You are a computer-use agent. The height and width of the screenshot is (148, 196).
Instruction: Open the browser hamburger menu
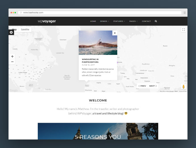(x=185, y=12)
